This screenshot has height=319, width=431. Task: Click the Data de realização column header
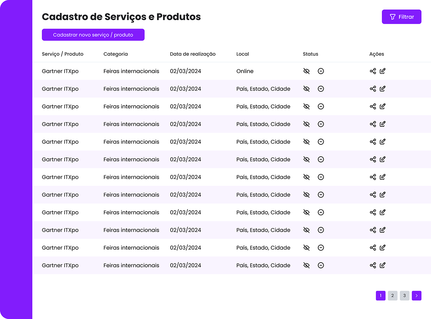pos(193,54)
